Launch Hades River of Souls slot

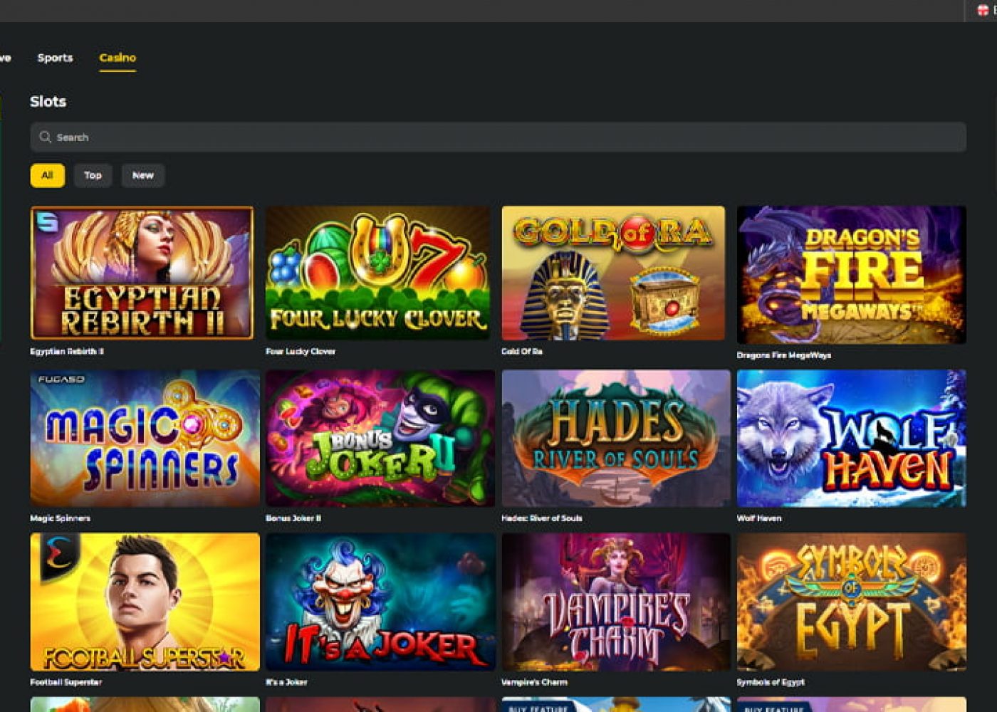(x=616, y=438)
